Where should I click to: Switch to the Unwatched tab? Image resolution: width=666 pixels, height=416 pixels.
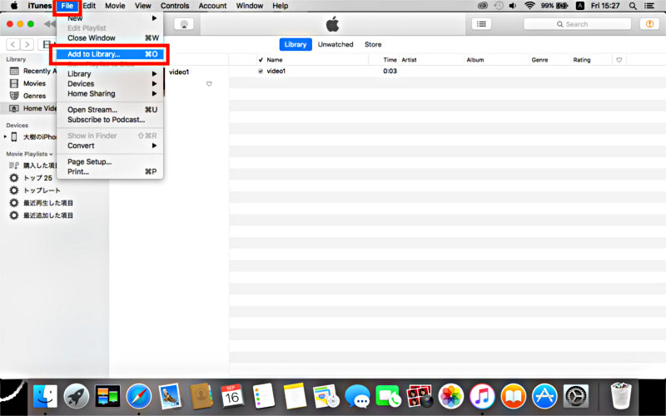(335, 45)
